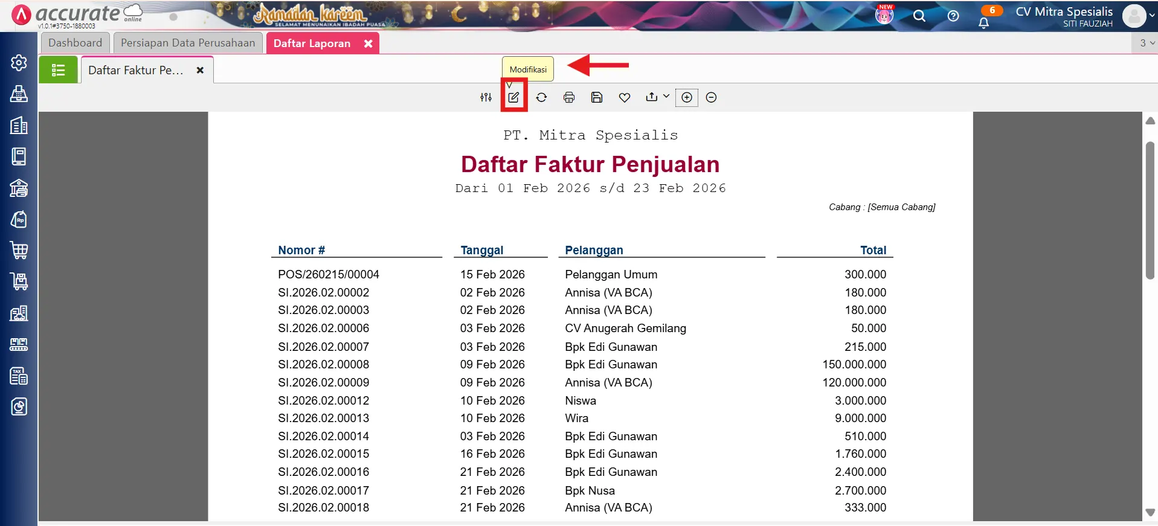
Task: Click the scrollbar down arrow
Action: point(1150,512)
